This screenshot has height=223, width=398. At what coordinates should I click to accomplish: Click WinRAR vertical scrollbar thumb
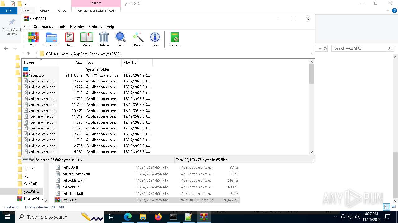click(x=312, y=74)
